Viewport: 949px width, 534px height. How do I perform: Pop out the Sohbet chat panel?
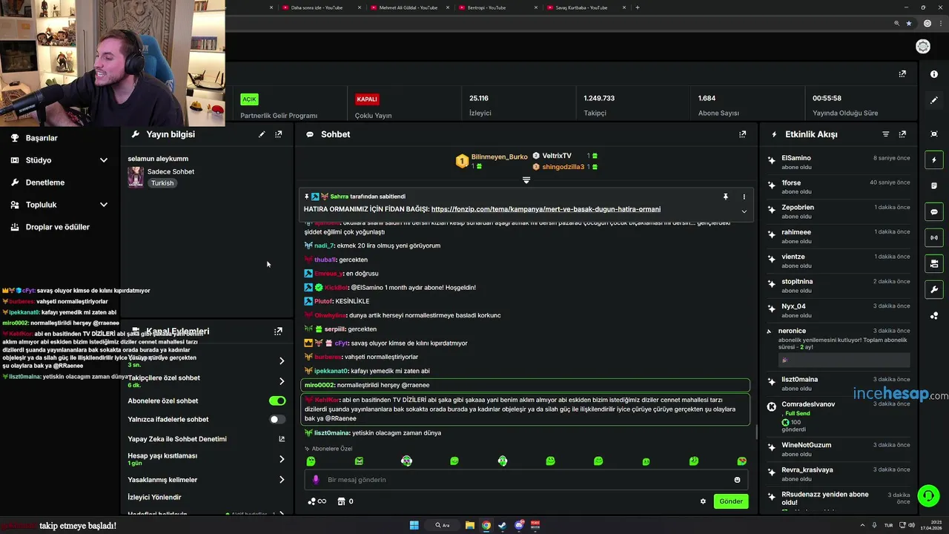click(742, 134)
